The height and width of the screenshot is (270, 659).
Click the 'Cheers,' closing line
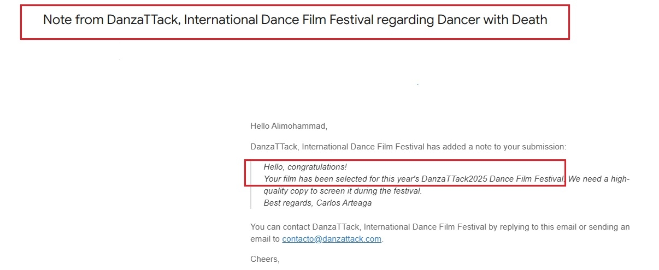[x=265, y=260]
